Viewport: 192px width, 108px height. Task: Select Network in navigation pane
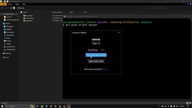click(8, 53)
